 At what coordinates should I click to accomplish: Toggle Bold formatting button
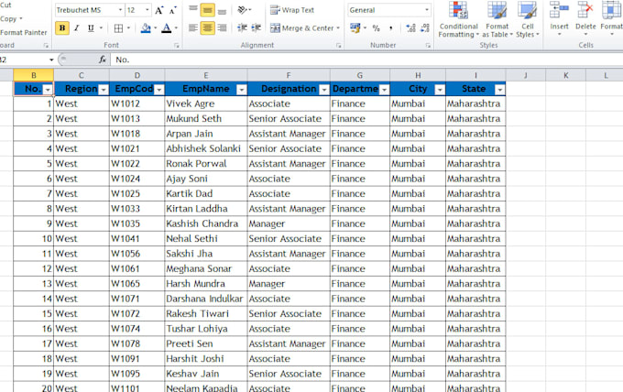click(62, 27)
